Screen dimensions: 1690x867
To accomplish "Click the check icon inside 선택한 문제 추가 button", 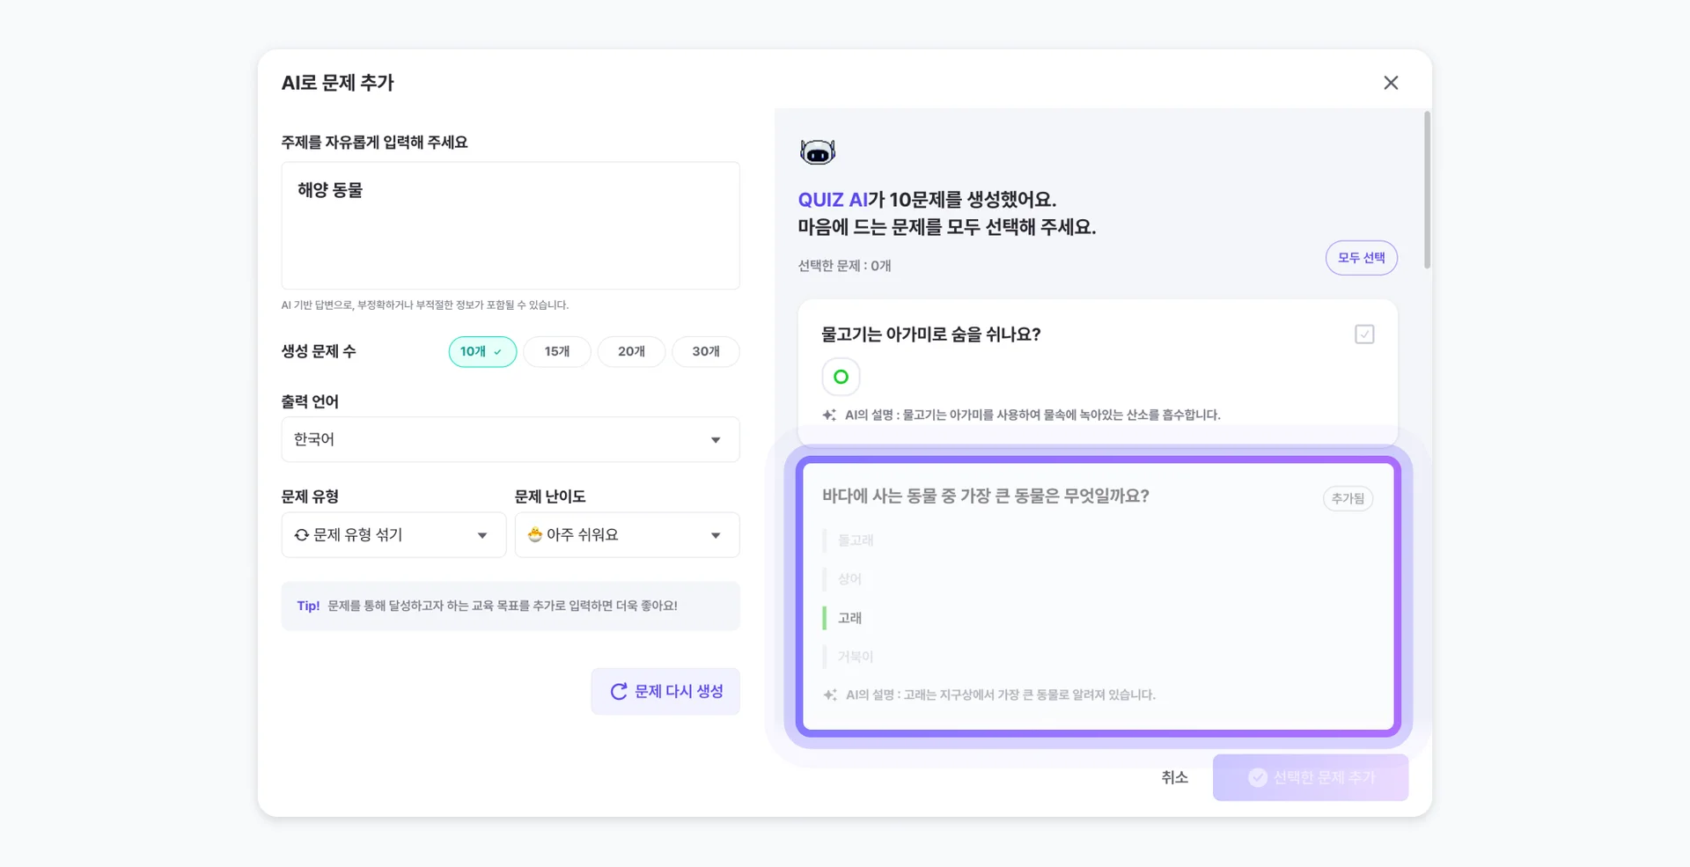I will click(x=1256, y=777).
